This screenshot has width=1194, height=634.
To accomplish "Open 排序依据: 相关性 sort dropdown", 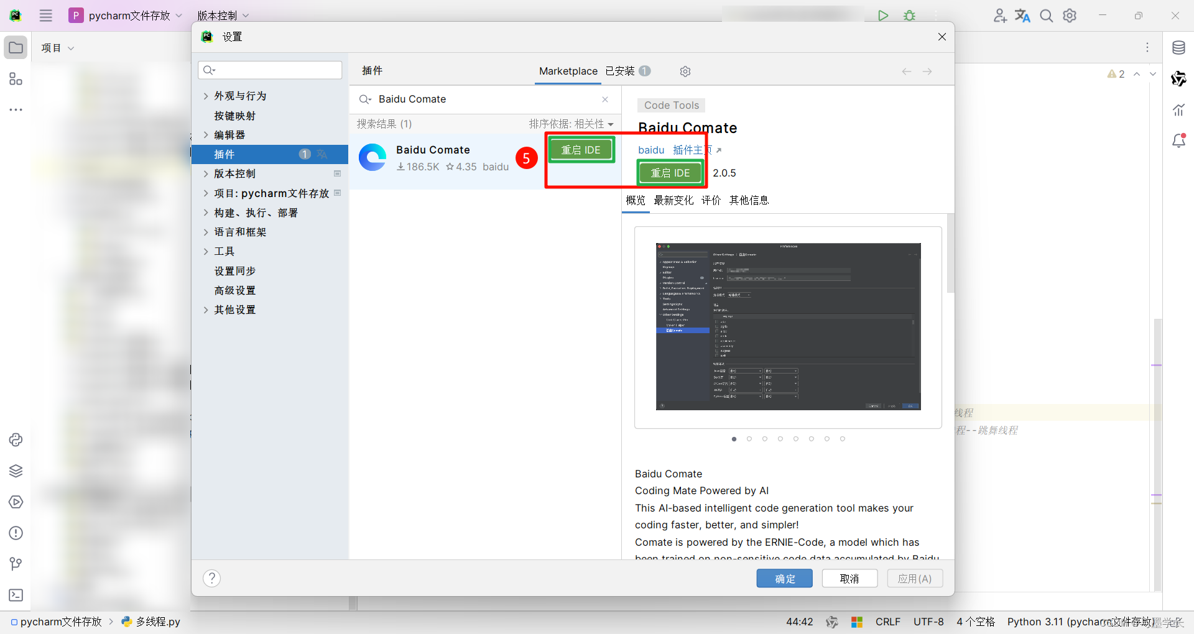I will pos(572,124).
